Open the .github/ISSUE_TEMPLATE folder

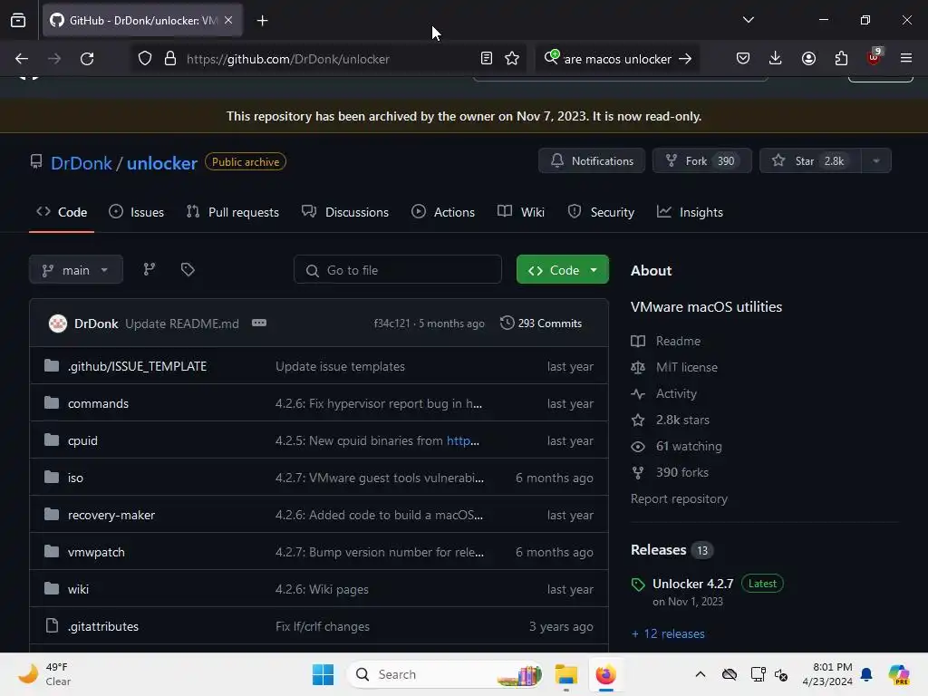(138, 366)
